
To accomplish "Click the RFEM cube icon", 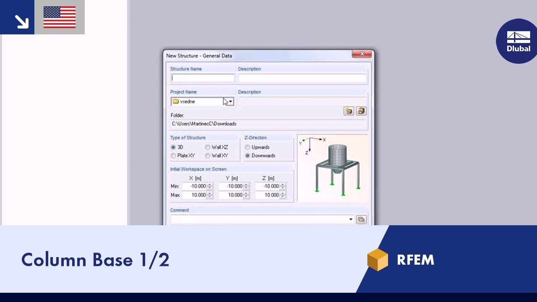I will pos(378,260).
